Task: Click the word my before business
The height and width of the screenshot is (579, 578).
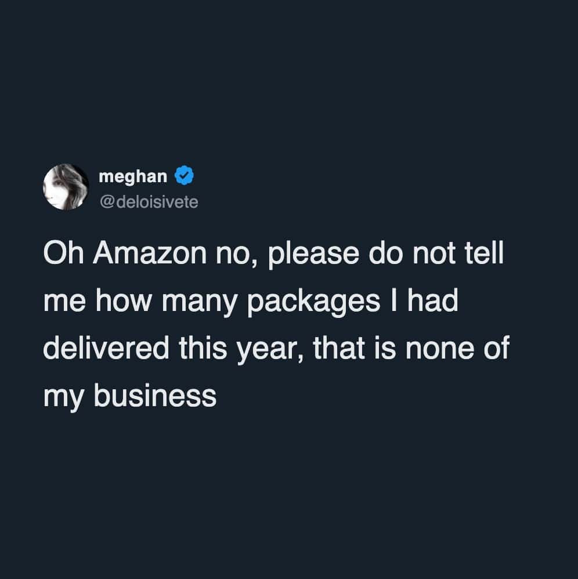Action: coord(63,396)
